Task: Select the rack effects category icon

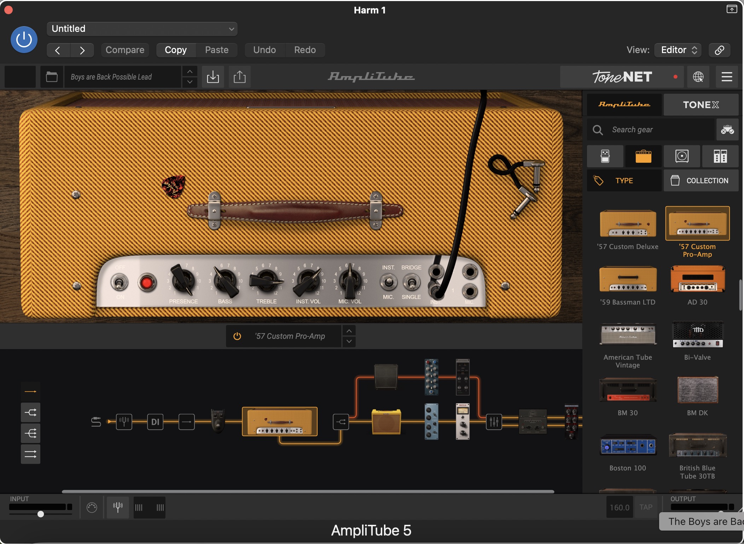Action: click(x=720, y=156)
